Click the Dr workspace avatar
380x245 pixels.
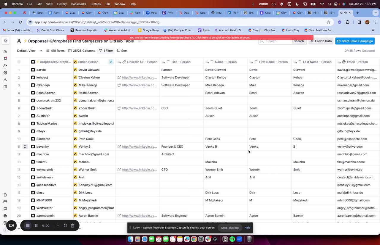(6, 41)
